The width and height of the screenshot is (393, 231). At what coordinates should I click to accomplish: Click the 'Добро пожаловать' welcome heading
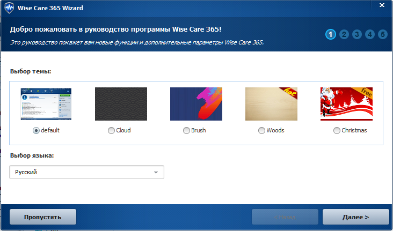click(x=116, y=29)
